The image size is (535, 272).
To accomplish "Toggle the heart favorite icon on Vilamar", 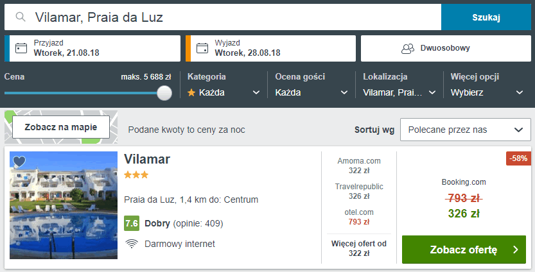I will point(19,162).
